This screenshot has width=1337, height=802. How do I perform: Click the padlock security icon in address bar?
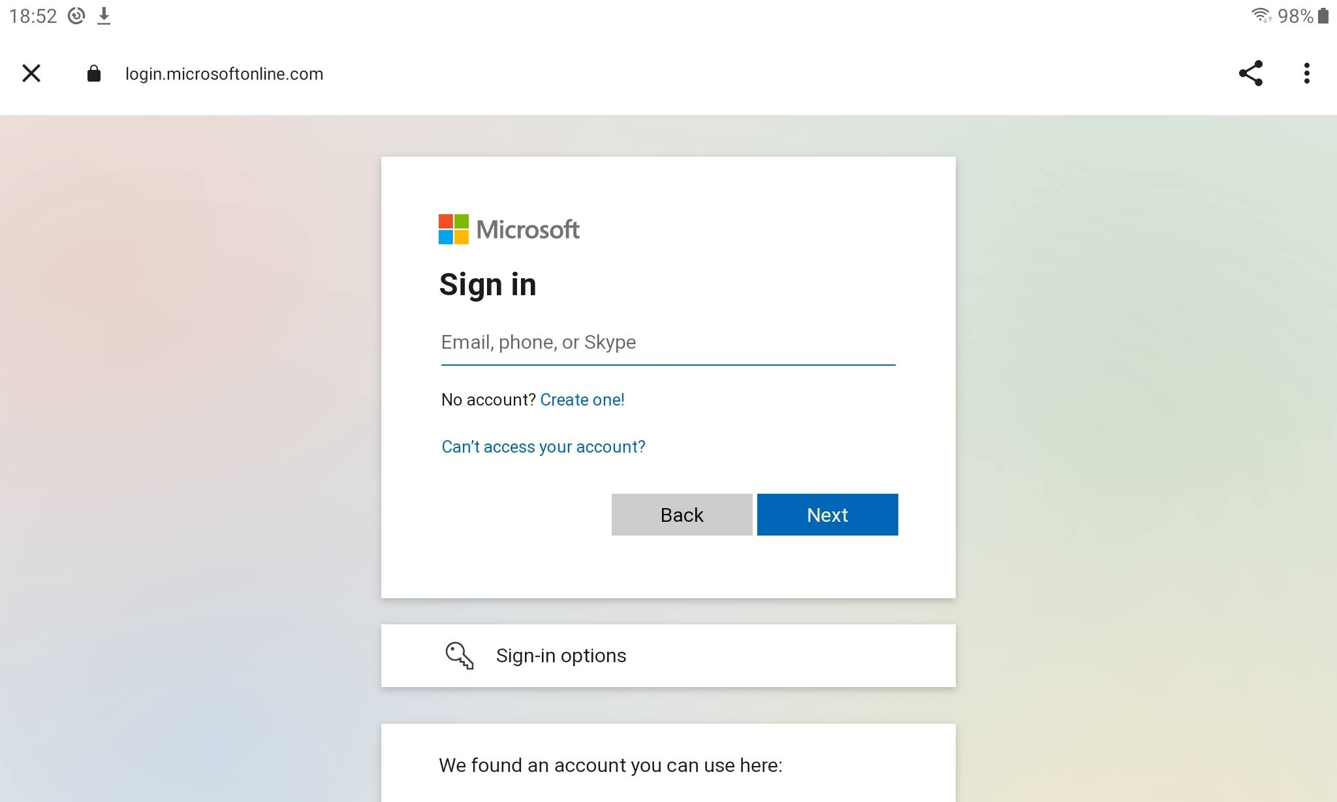pos(93,73)
